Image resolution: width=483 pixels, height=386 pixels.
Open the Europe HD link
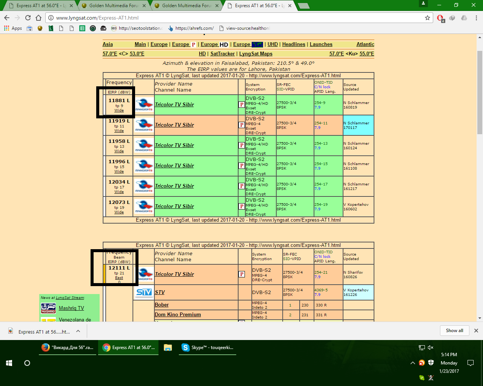(x=214, y=44)
